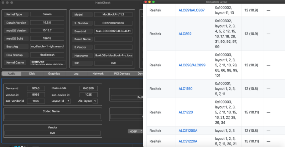This screenshot has height=147, width=285.
Task: Open the Log tab
Action: pyautogui.click(x=76, y=74)
